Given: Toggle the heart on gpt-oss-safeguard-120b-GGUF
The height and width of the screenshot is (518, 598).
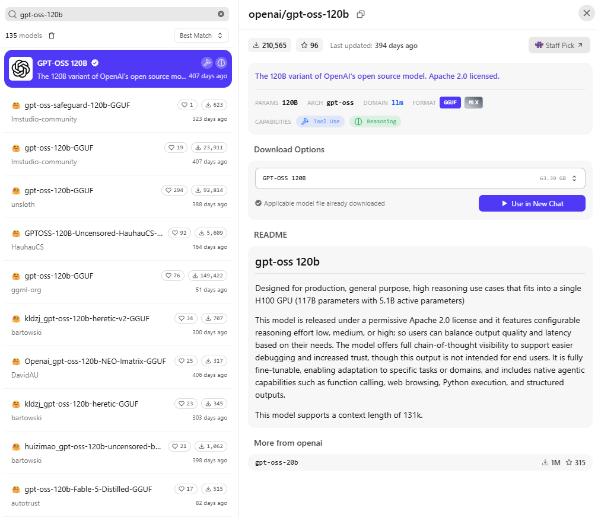Looking at the screenshot, I should tap(187, 105).
